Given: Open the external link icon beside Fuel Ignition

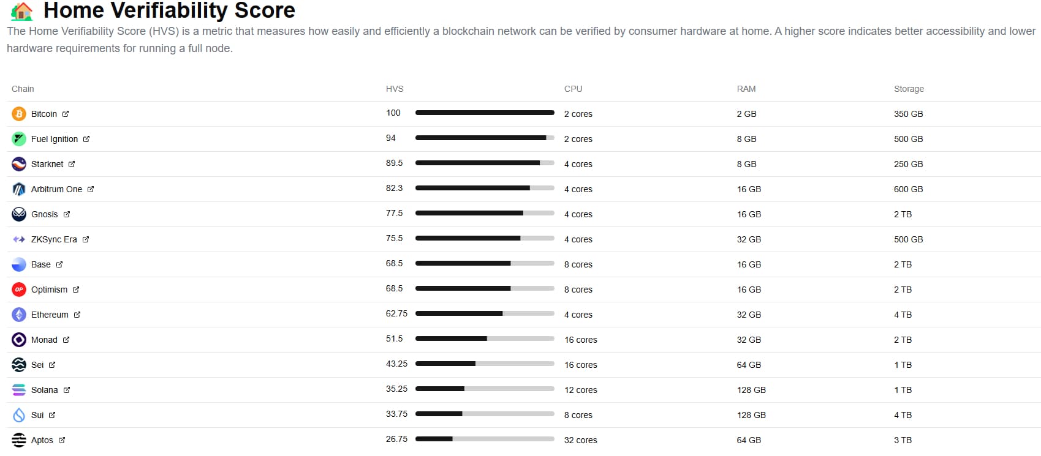Looking at the screenshot, I should 86,139.
